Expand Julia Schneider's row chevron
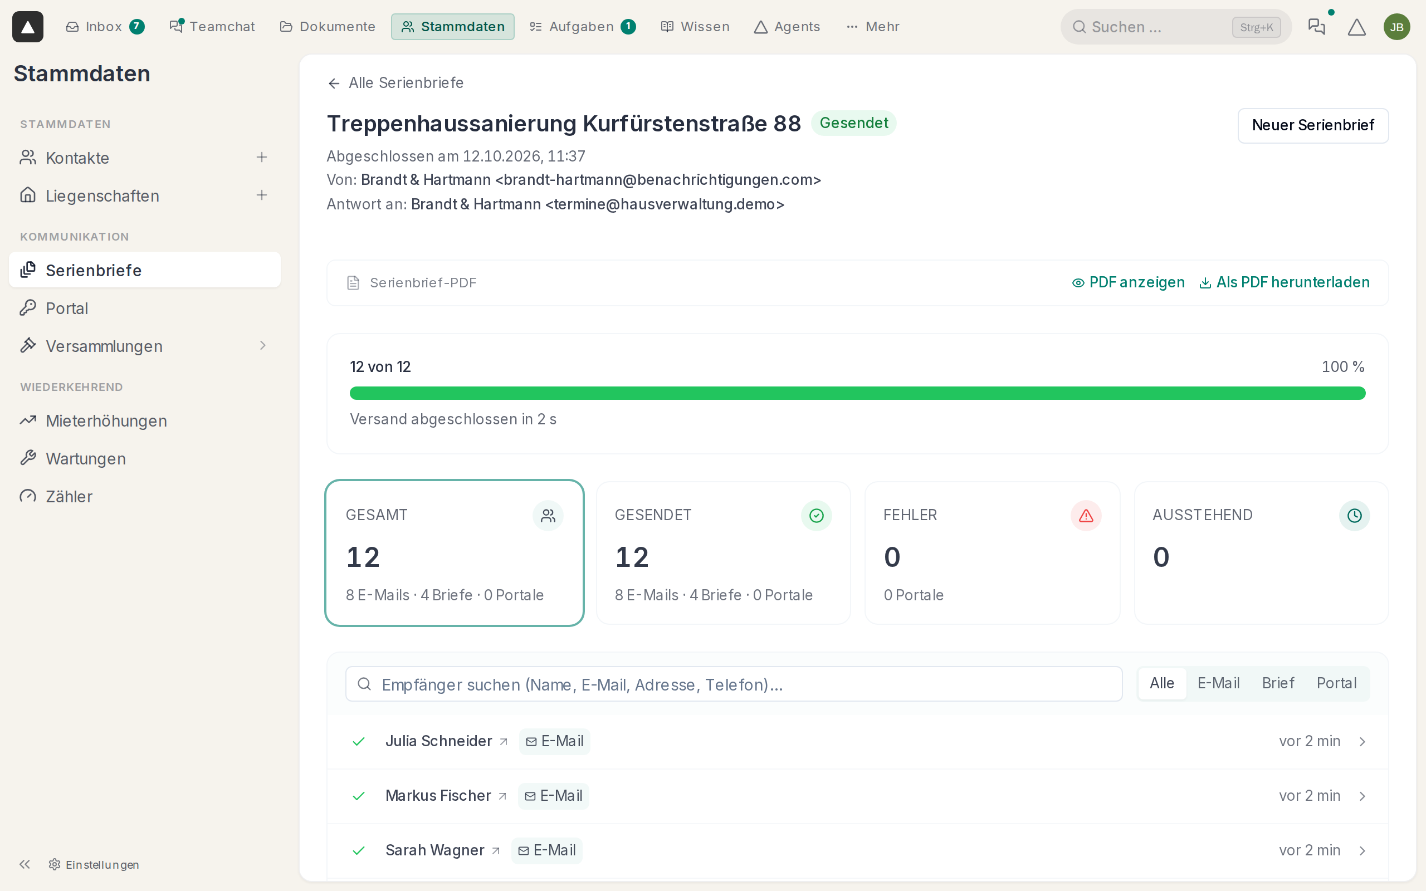 [1362, 741]
